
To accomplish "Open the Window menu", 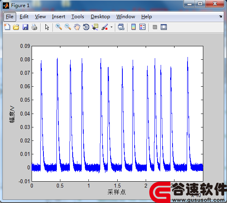I will [x=126, y=17].
